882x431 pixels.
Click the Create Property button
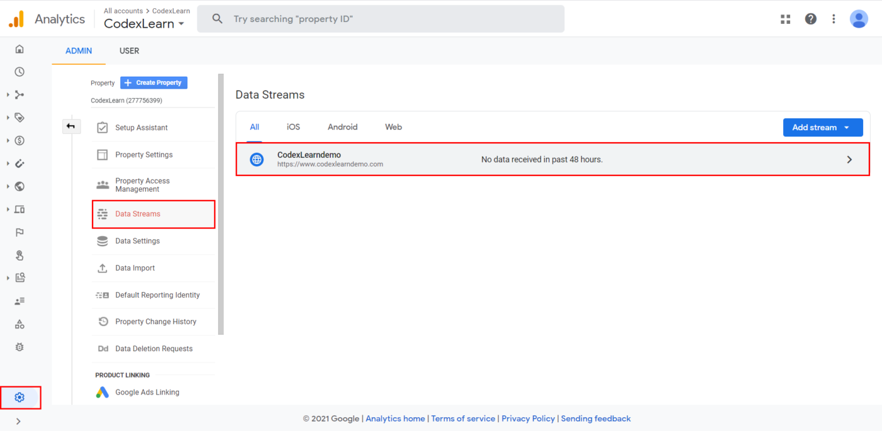154,82
